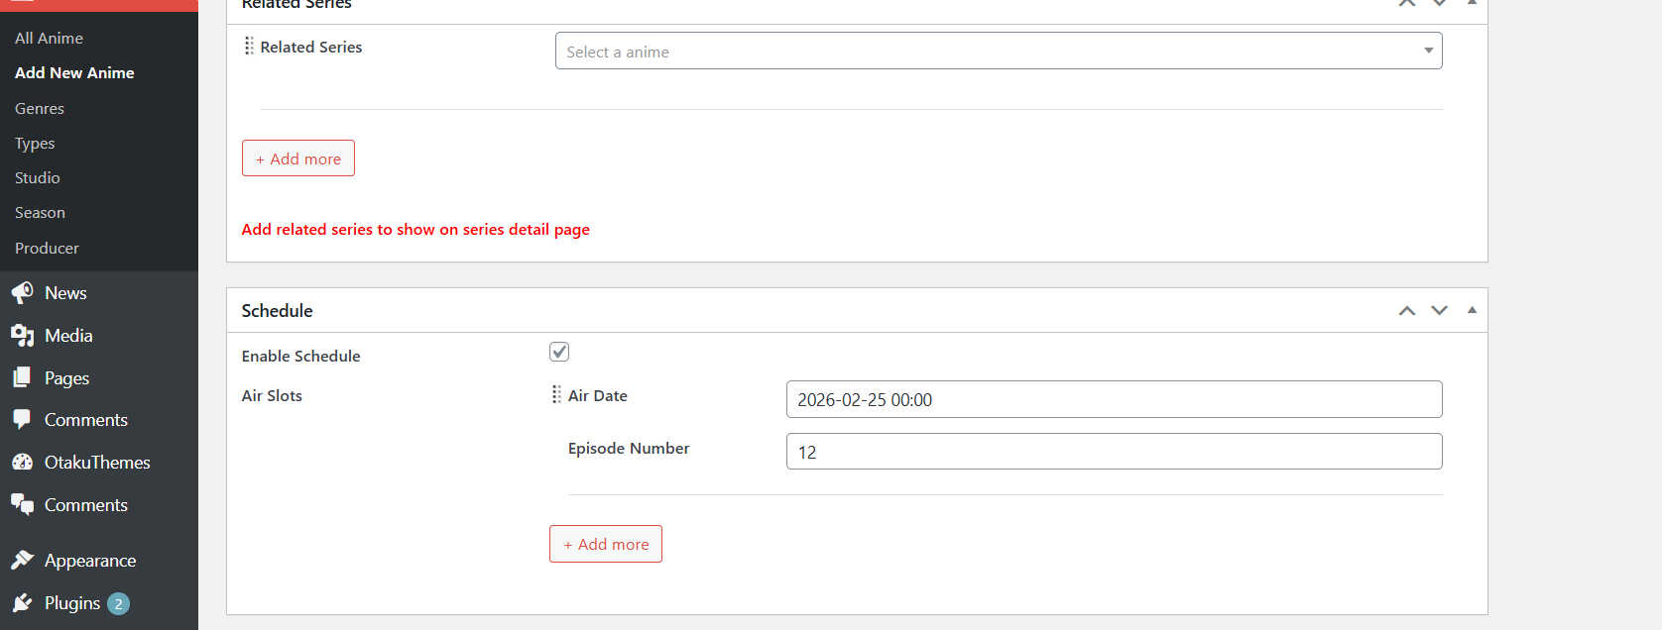Click the Appearance paintbrush icon

point(22,561)
